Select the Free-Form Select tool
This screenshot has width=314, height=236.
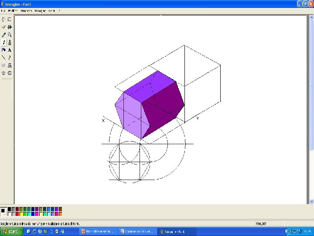pyautogui.click(x=3, y=19)
